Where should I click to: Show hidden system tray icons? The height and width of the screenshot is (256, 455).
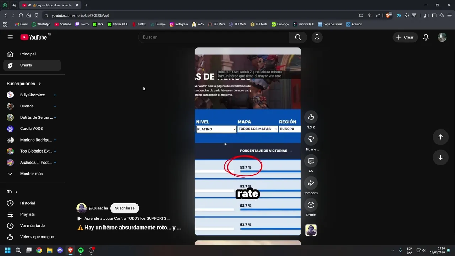coord(393,250)
